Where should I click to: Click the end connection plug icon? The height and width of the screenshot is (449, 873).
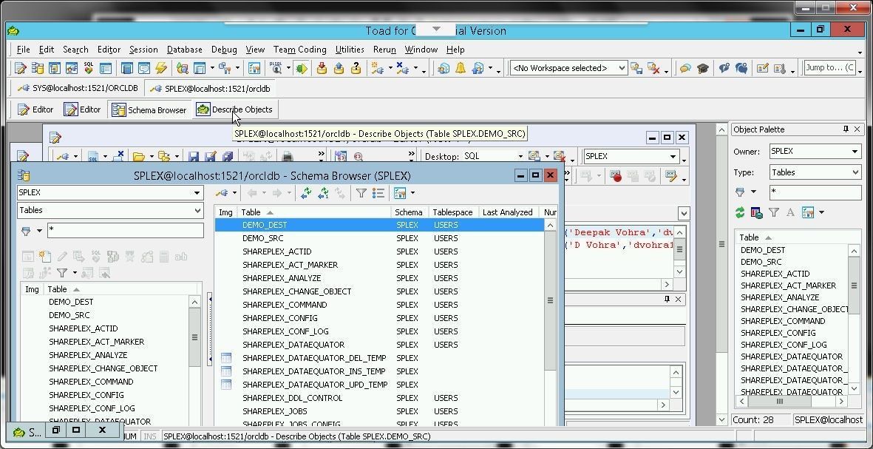[x=403, y=68]
